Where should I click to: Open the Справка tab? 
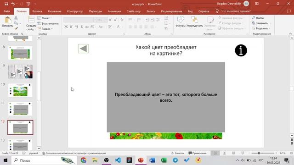click(x=204, y=11)
